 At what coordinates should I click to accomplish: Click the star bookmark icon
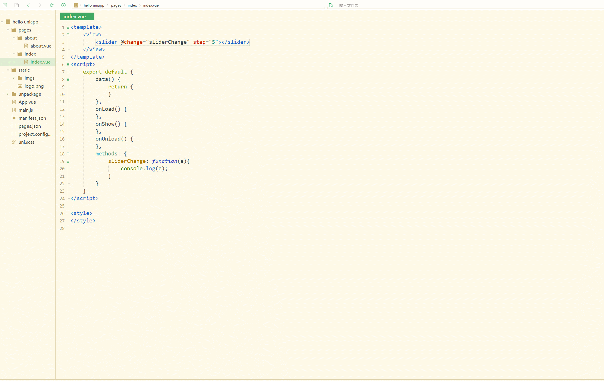tap(52, 5)
